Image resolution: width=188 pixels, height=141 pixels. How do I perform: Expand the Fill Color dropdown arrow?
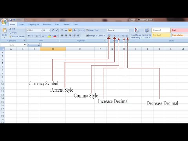click(x=52, y=36)
